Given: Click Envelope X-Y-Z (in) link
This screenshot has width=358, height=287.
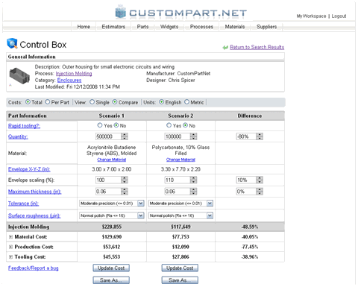Looking at the screenshot, I should click(29, 169).
